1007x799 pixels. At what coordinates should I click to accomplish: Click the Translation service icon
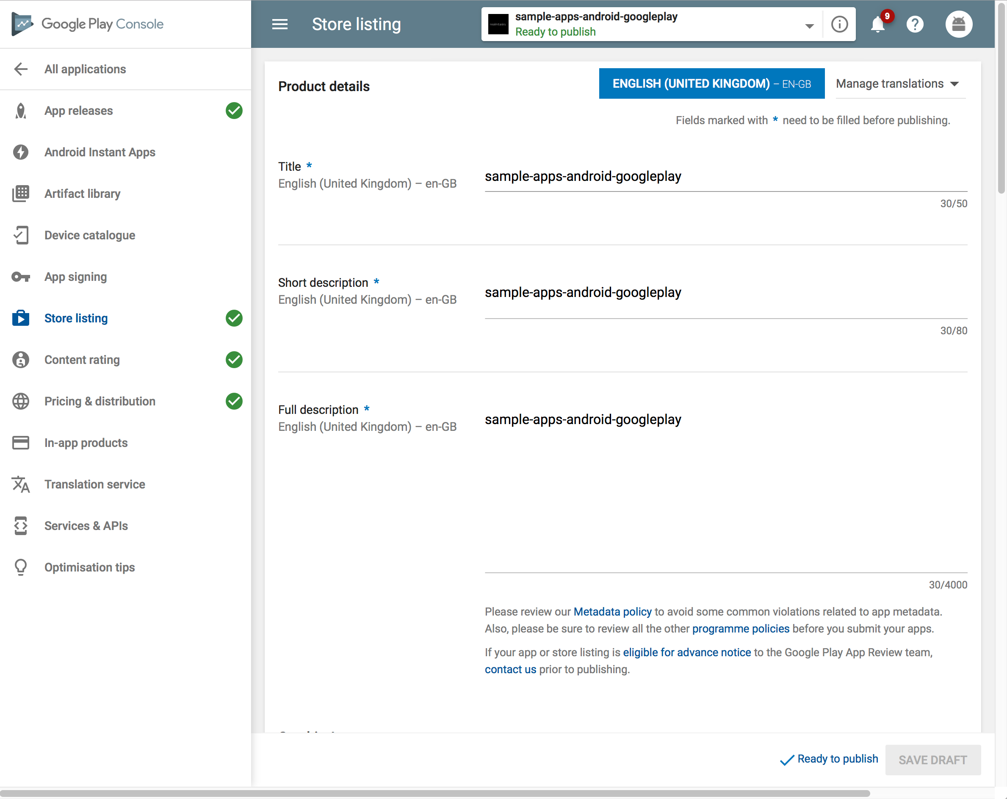(x=21, y=485)
